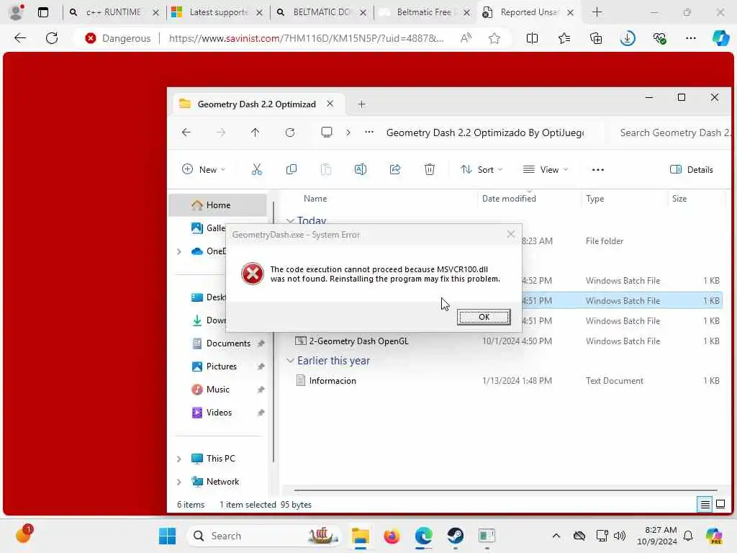Toggle the Details pane button
737x553 pixels.
pos(692,169)
